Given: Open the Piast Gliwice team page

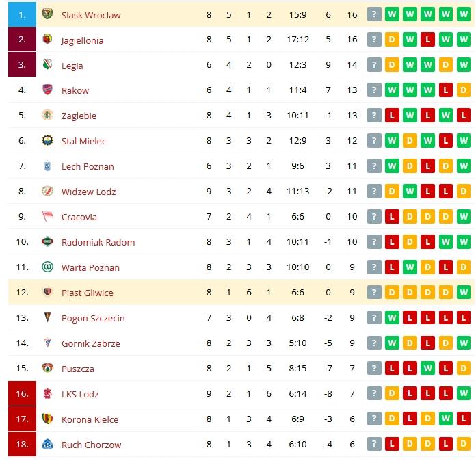Looking at the screenshot, I should [87, 293].
